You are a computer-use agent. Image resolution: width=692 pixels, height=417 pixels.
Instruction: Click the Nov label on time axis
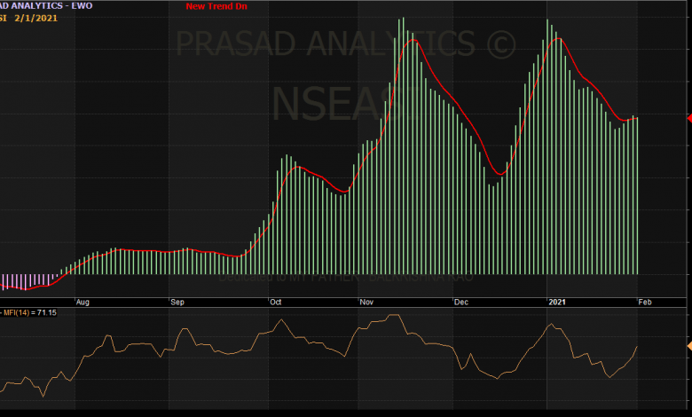[x=366, y=303]
